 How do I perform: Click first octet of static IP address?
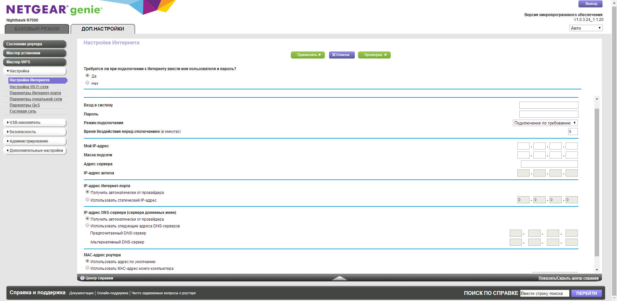(523, 200)
